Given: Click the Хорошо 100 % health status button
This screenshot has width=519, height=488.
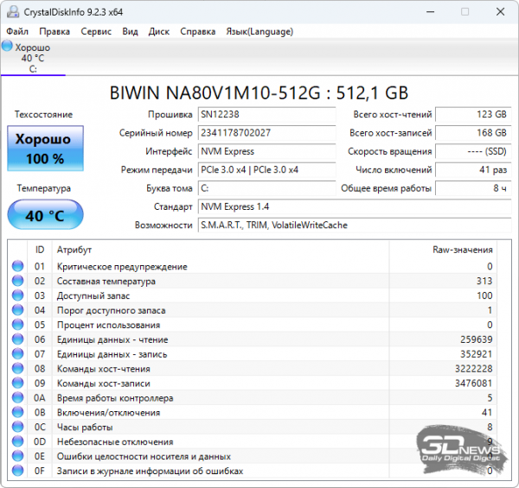Looking at the screenshot, I should pos(46,149).
